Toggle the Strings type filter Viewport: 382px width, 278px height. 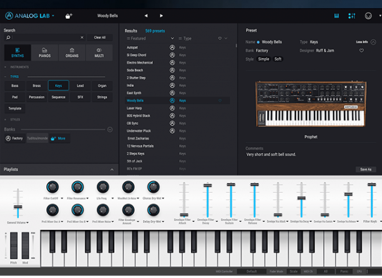(102, 97)
